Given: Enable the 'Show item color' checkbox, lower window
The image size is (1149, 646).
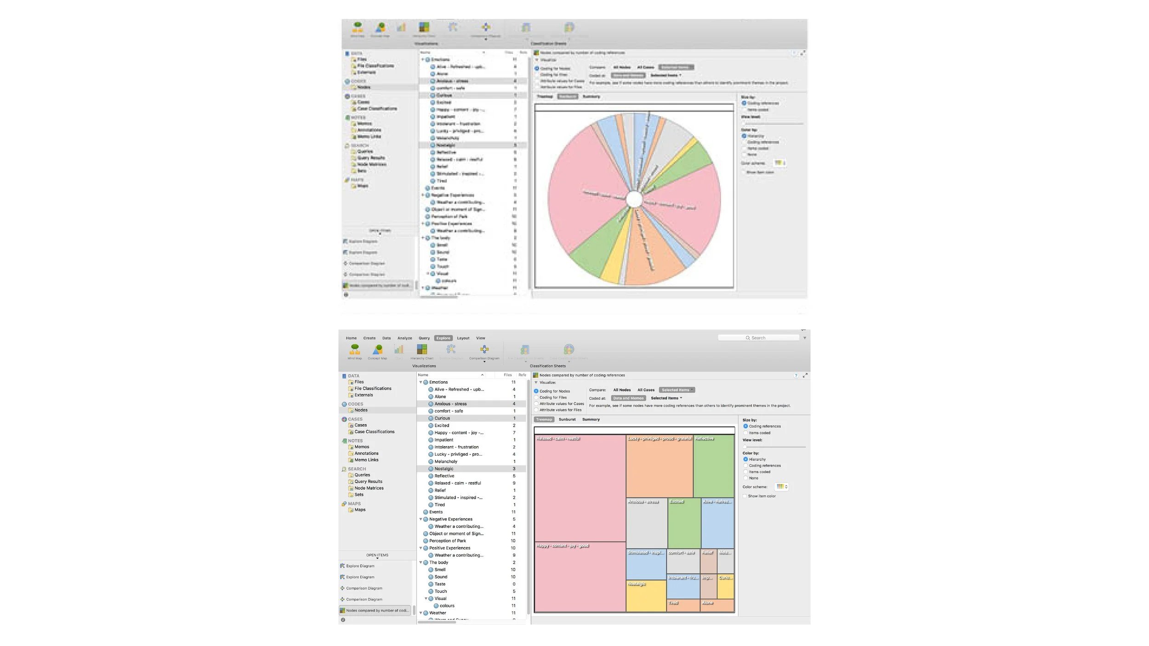Looking at the screenshot, I should pos(745,496).
